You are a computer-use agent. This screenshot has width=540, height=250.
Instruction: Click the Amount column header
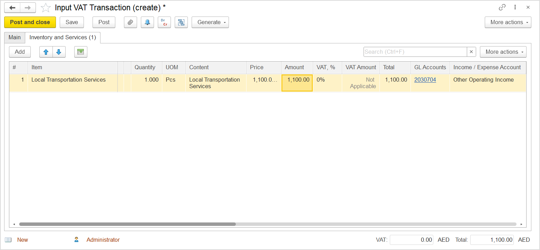tap(297, 67)
